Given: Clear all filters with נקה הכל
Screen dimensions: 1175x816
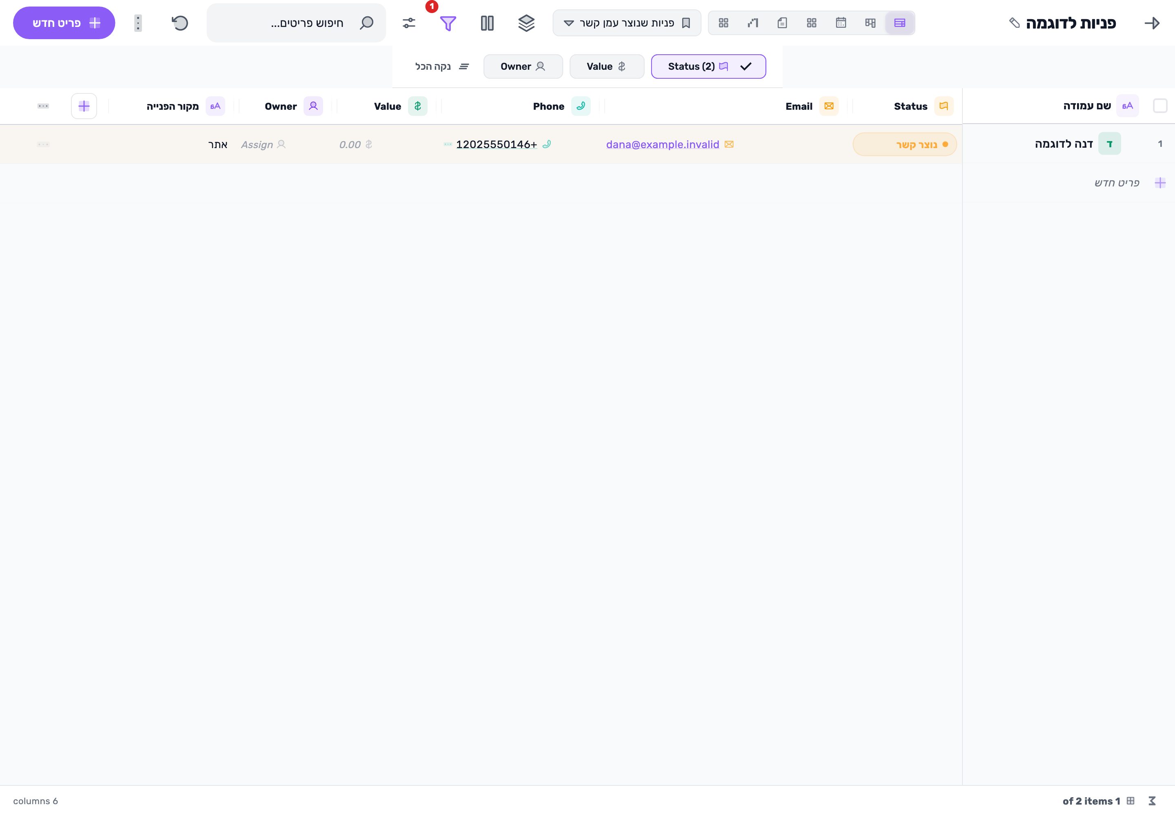Looking at the screenshot, I should (442, 67).
